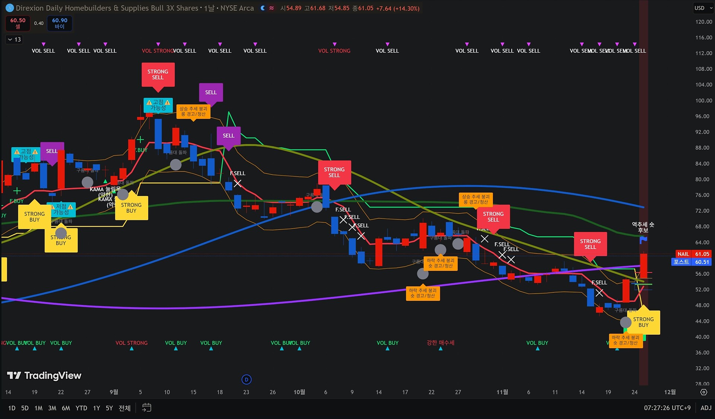
Task: Click the TradingView logo
Action: pos(44,375)
